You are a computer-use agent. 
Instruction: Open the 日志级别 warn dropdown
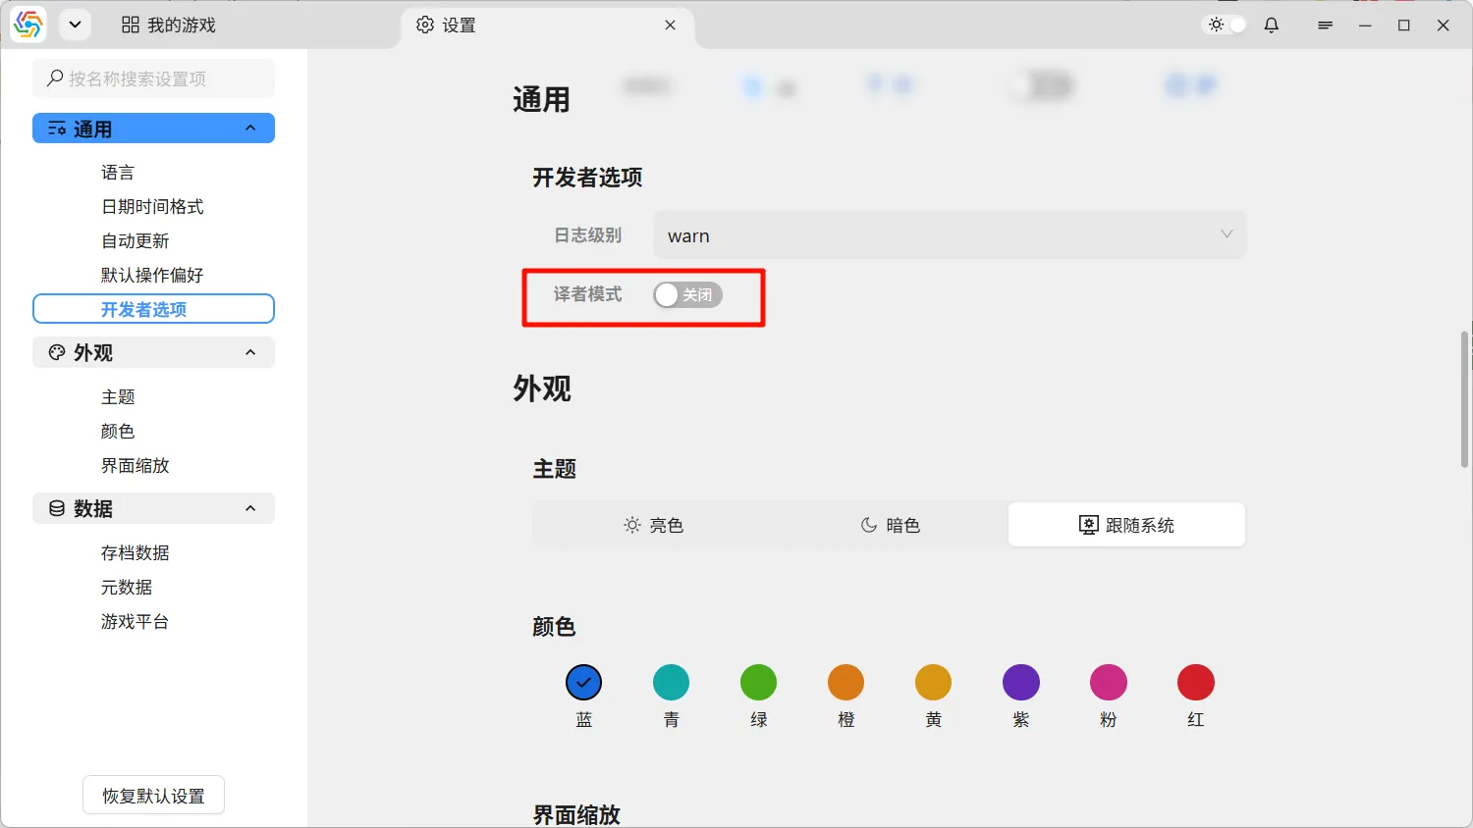point(949,235)
